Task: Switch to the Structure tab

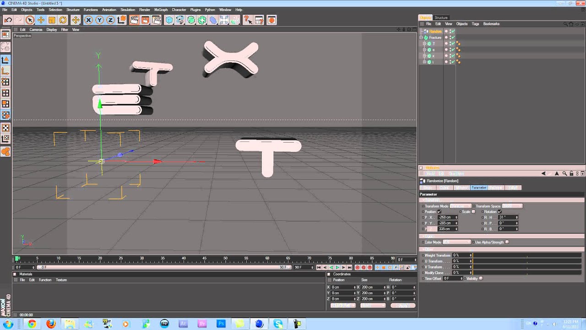Action: tap(441, 18)
